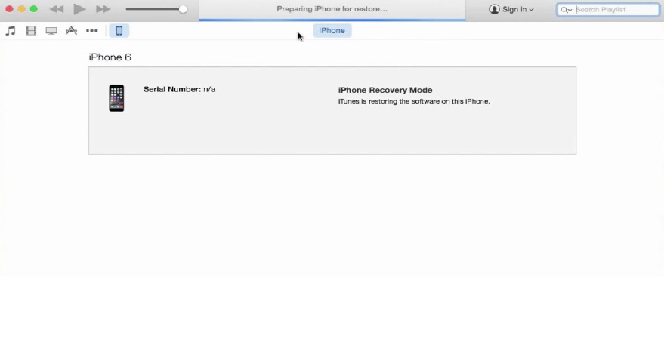
Task: Click the iPhone 6 device thumbnail
Action: tap(116, 98)
